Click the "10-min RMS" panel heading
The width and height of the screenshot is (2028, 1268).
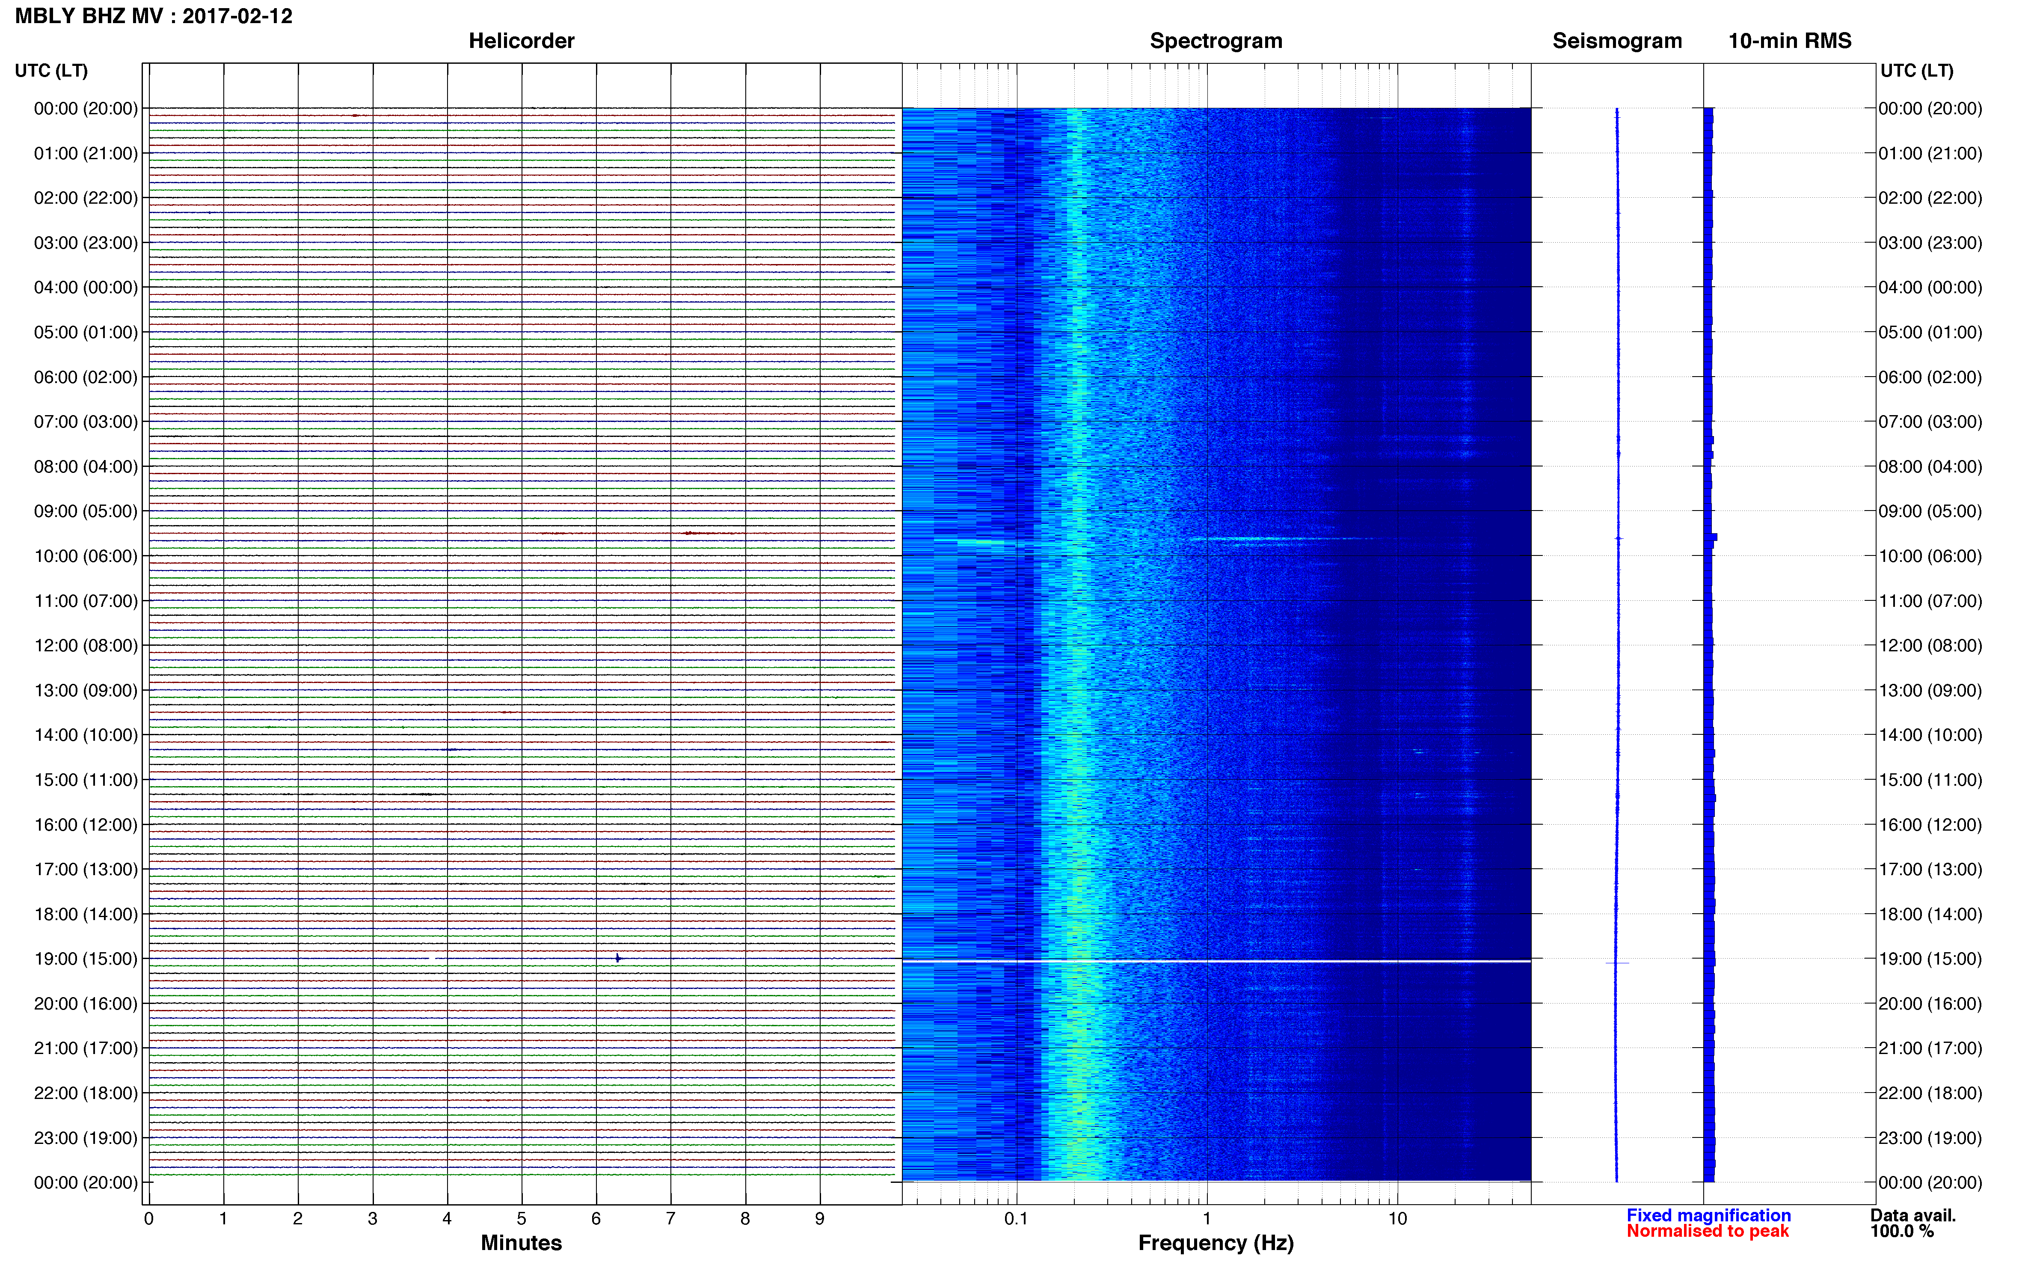pos(1789,41)
